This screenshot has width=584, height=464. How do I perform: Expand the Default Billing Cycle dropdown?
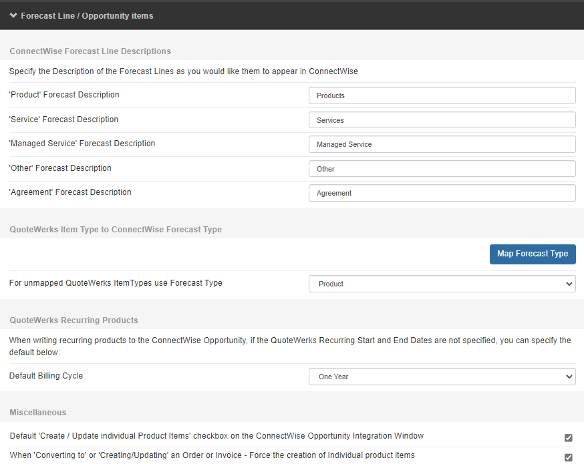click(x=442, y=377)
